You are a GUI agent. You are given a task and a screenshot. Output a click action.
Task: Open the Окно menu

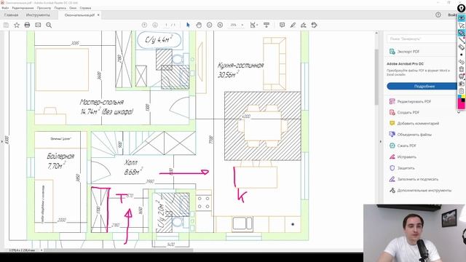coord(73,8)
